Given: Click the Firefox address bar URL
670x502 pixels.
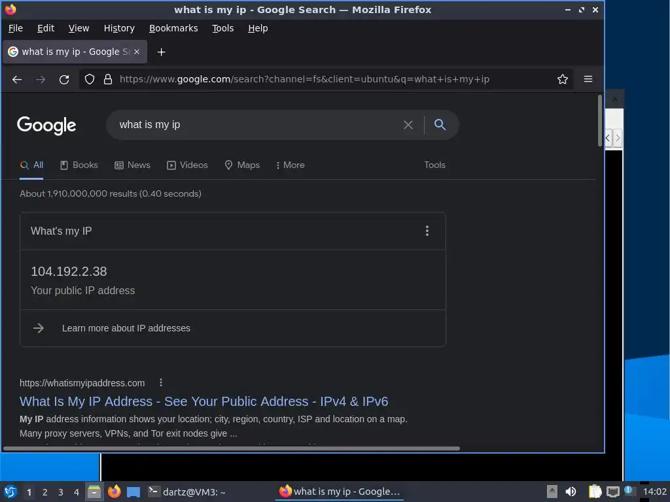Looking at the screenshot, I should tap(304, 79).
